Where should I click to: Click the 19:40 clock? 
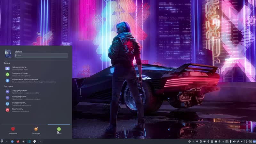248,141
